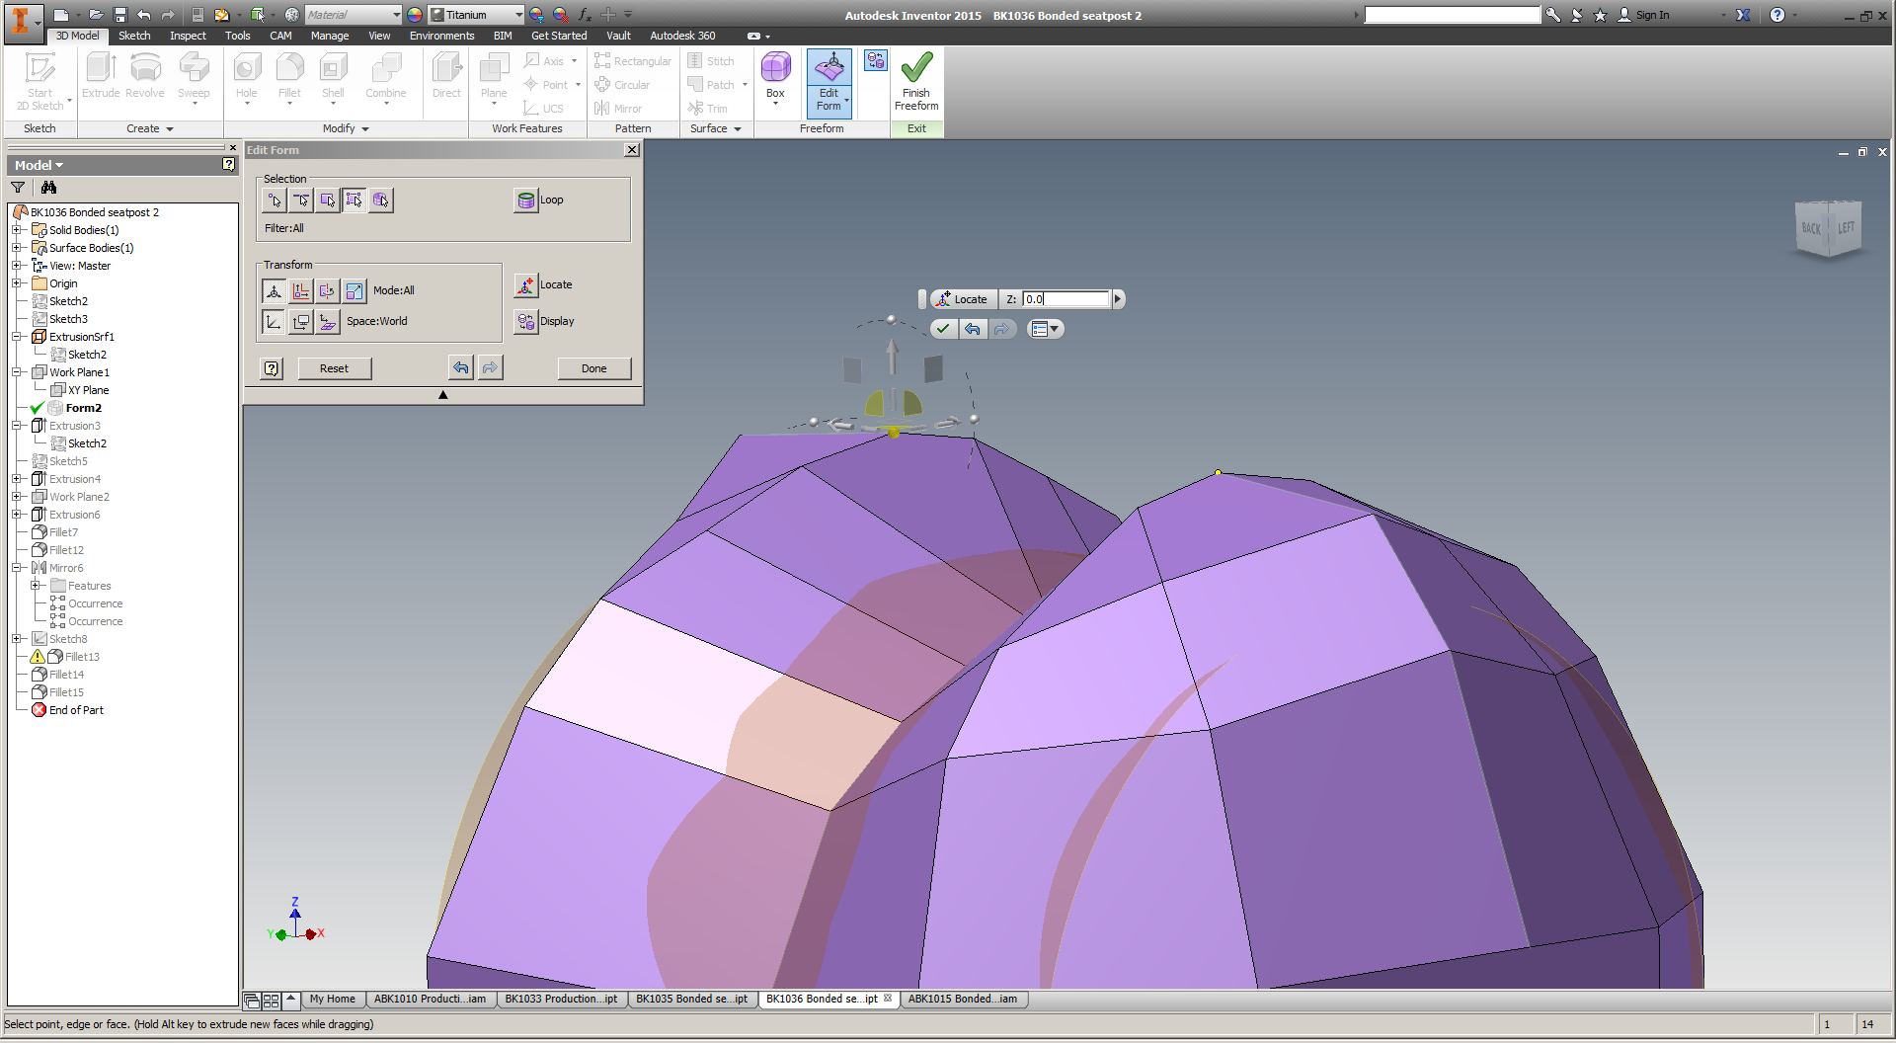Click the title bar search field
Screen dimensions: 1896x1043
[x=1452, y=15]
